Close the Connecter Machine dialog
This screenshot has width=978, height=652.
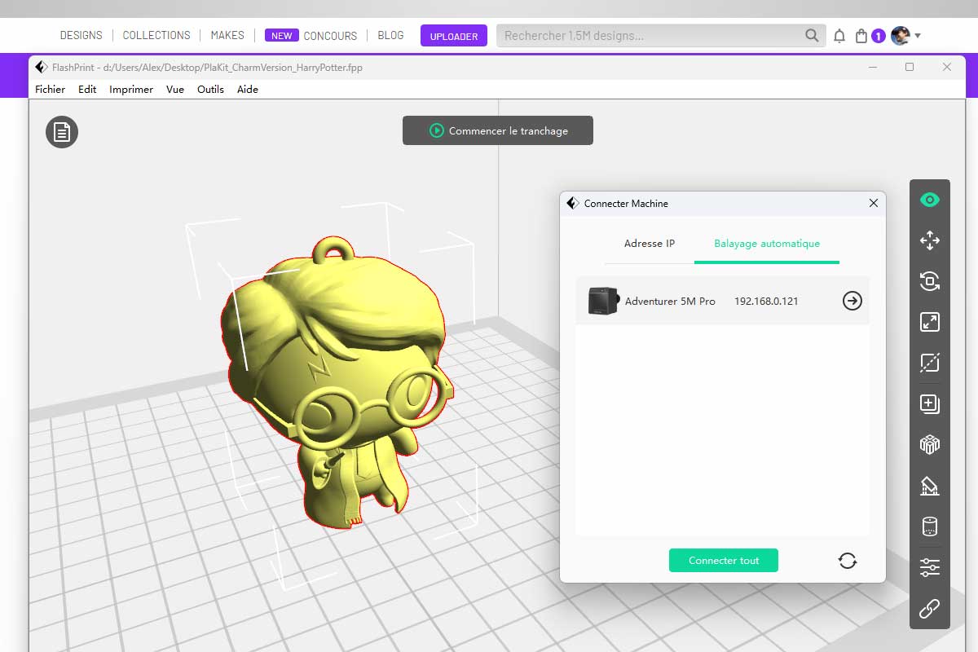click(x=874, y=204)
